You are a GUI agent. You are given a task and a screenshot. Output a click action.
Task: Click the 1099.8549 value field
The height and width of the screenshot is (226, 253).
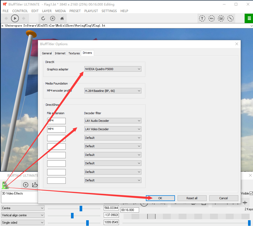click(x=111, y=222)
